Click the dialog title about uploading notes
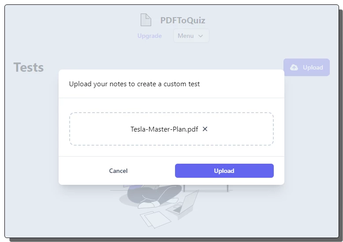Image resolution: width=343 pixels, height=242 pixels. click(134, 84)
